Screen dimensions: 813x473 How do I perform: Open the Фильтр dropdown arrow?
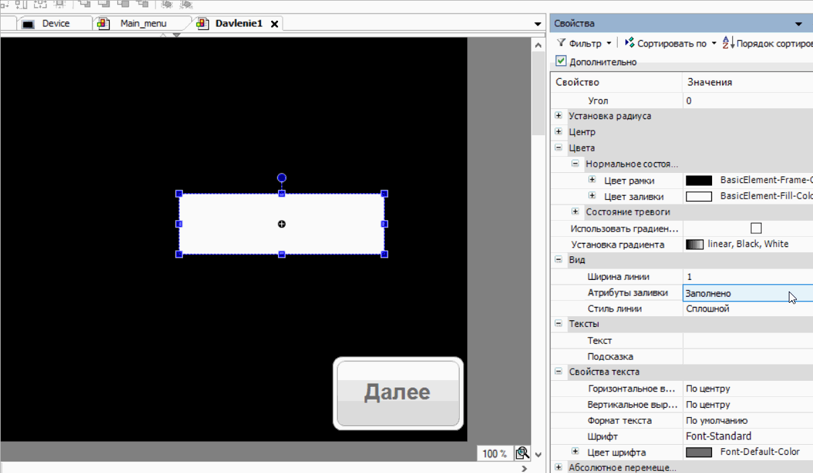point(609,43)
